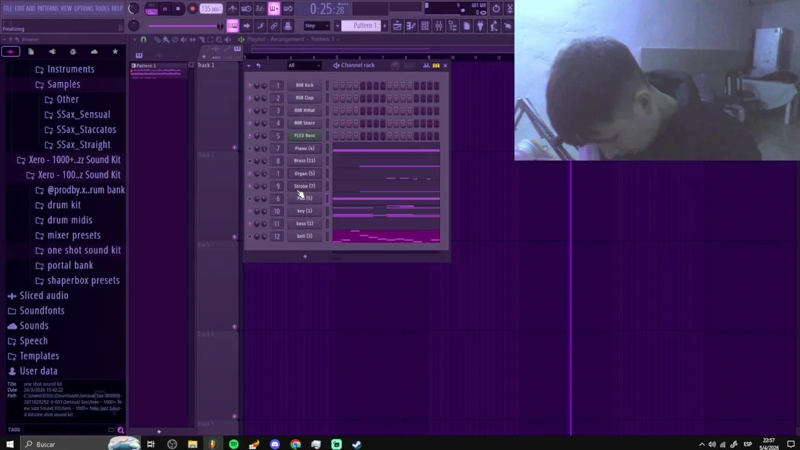
Task: Toggle channel rack graph editor icon
Action: 426,66
